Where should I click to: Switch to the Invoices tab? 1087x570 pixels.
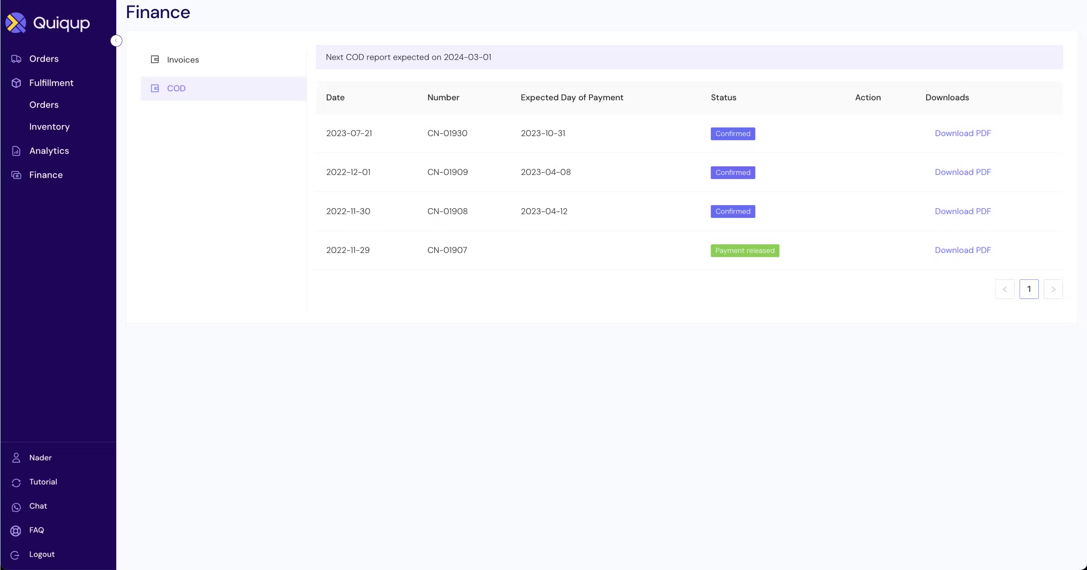(182, 60)
